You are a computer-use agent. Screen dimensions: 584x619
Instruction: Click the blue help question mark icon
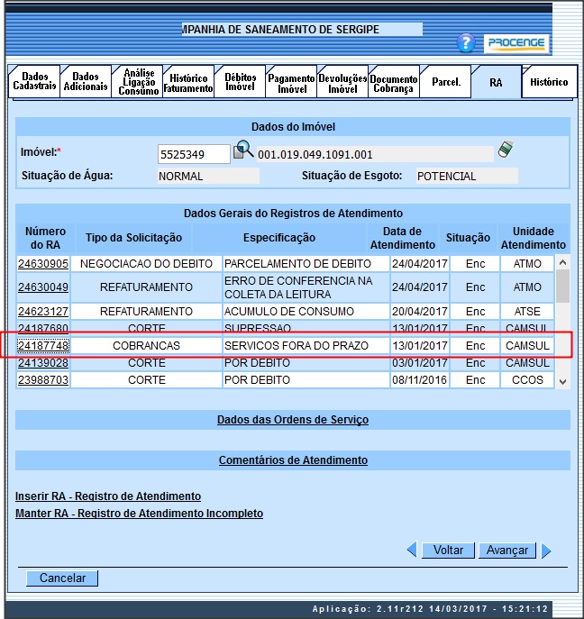click(x=465, y=42)
